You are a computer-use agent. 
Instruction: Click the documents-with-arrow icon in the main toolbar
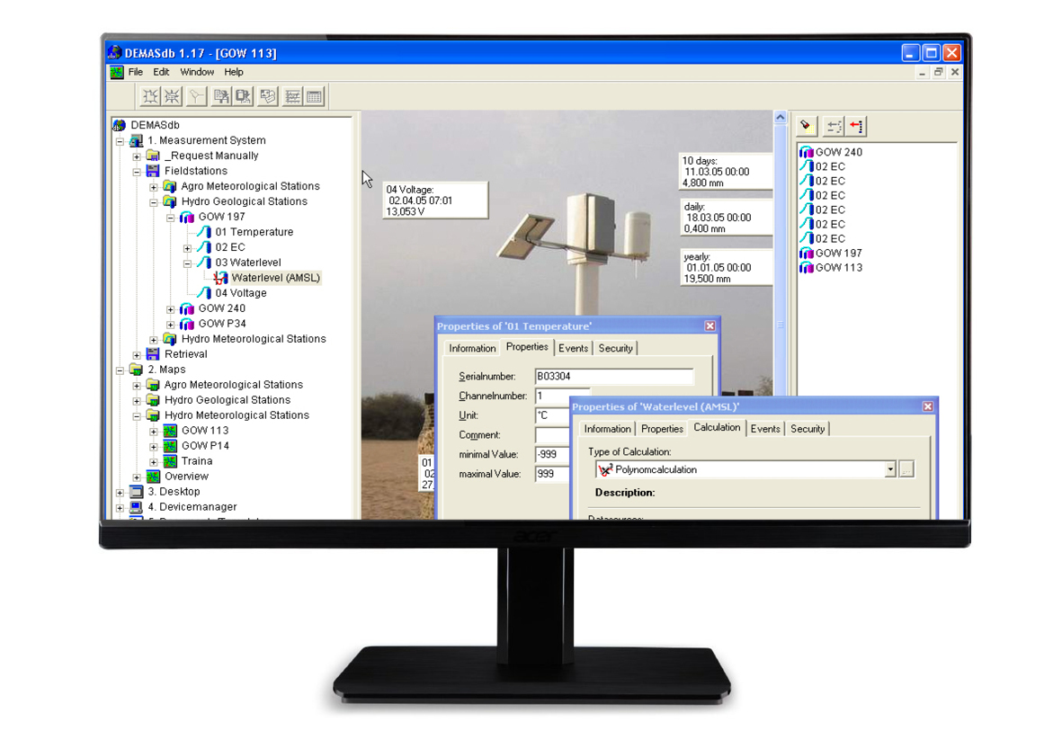click(x=221, y=96)
